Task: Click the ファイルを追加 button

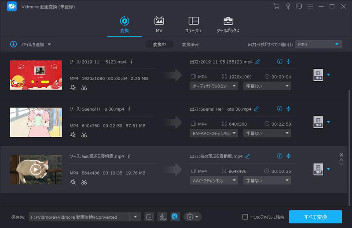Action: coord(30,45)
